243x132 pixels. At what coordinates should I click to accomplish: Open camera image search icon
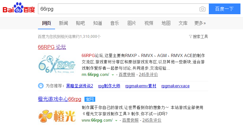(202, 9)
